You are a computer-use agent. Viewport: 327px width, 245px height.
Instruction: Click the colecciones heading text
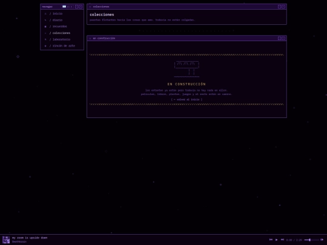point(102,15)
